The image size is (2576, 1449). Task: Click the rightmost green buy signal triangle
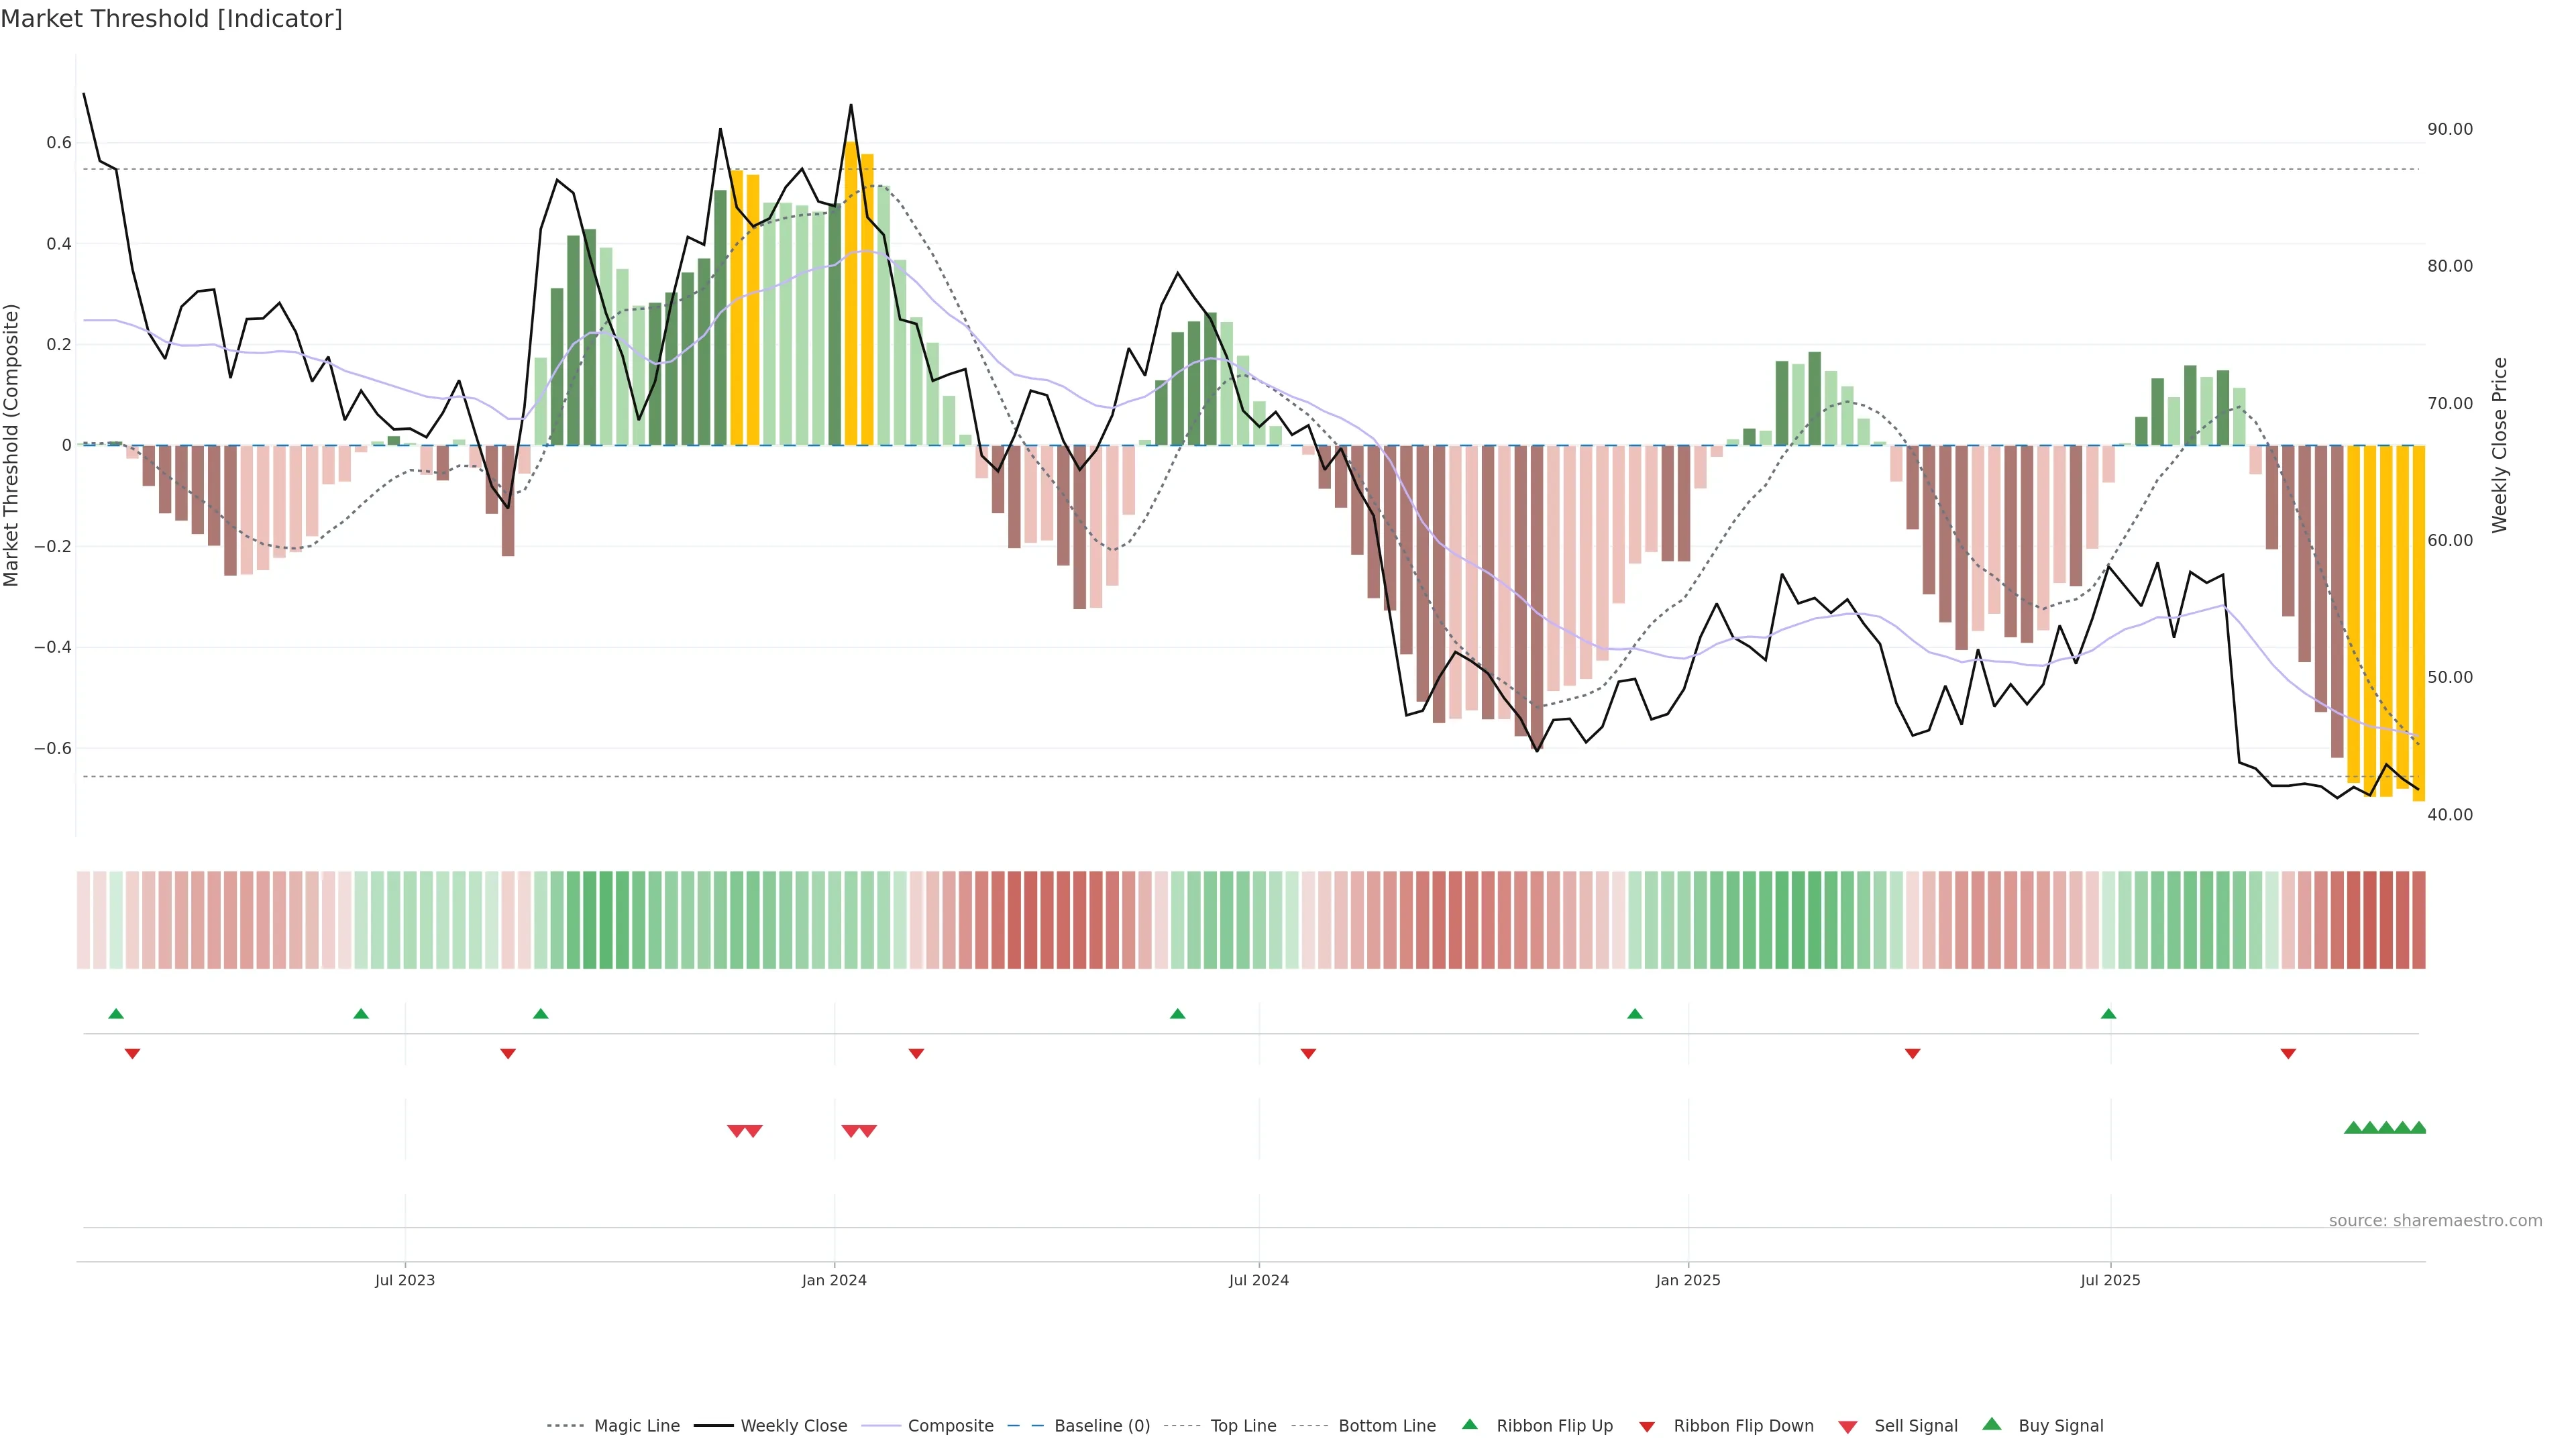point(2418,1128)
